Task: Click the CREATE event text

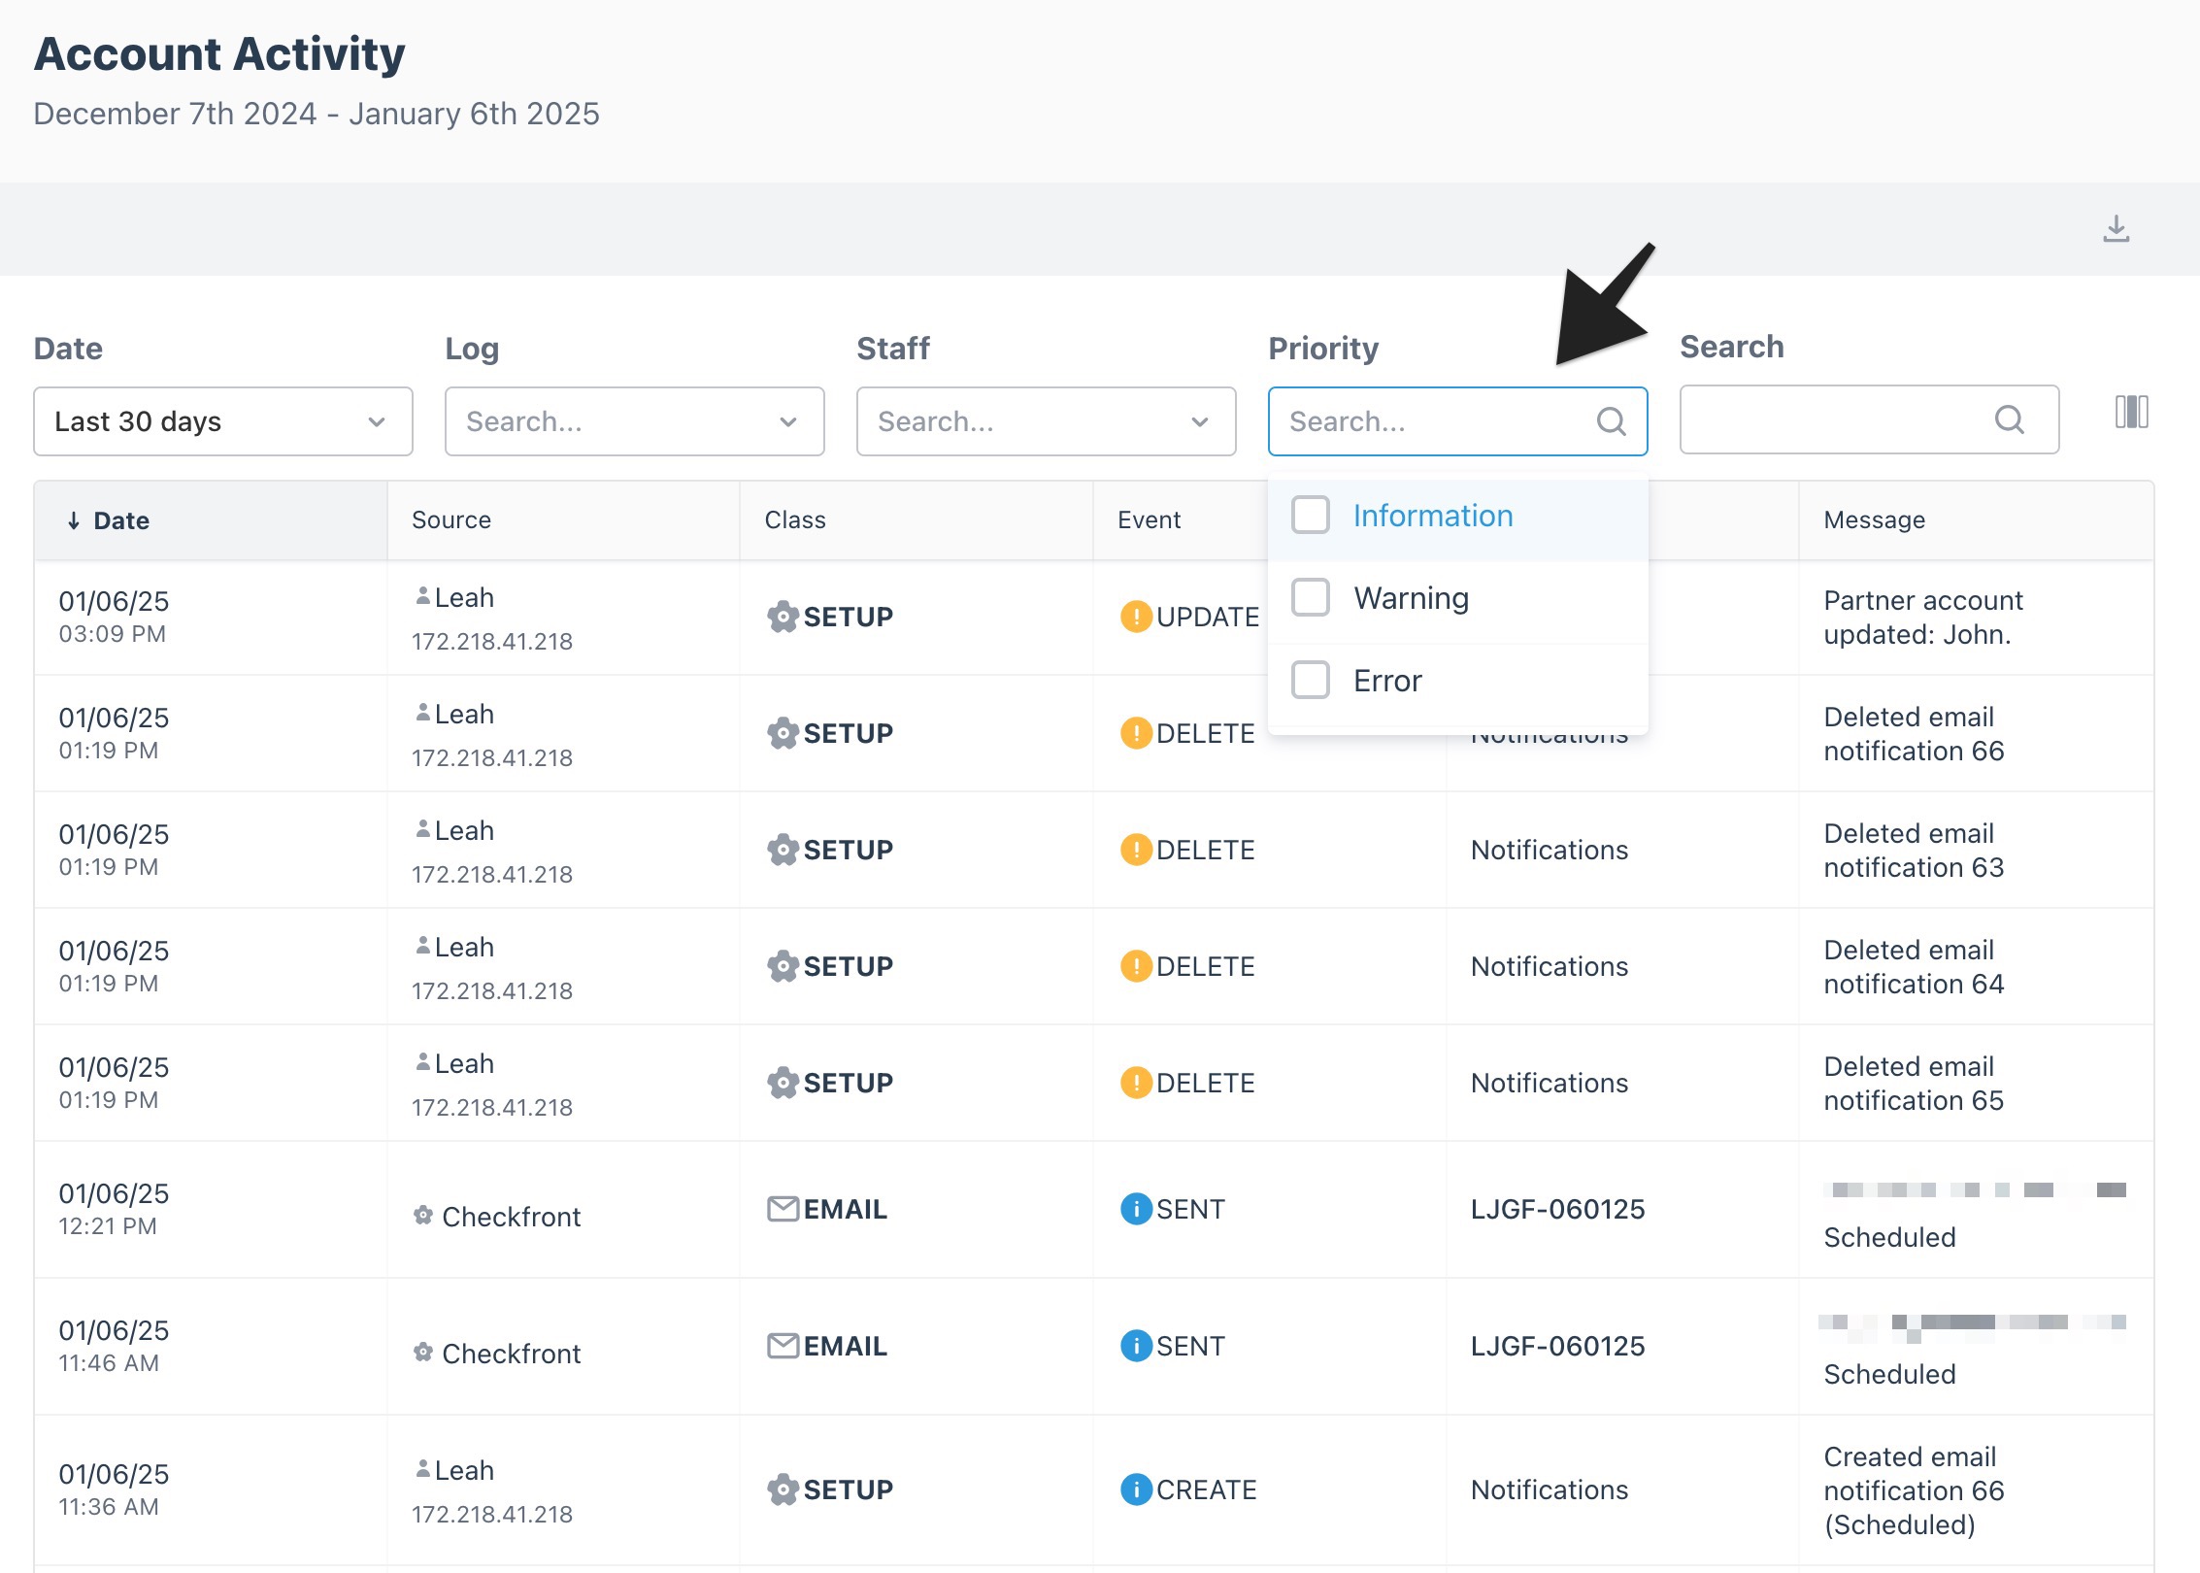Action: [1207, 1489]
